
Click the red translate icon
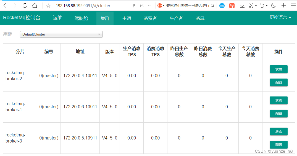(x=232, y=6)
